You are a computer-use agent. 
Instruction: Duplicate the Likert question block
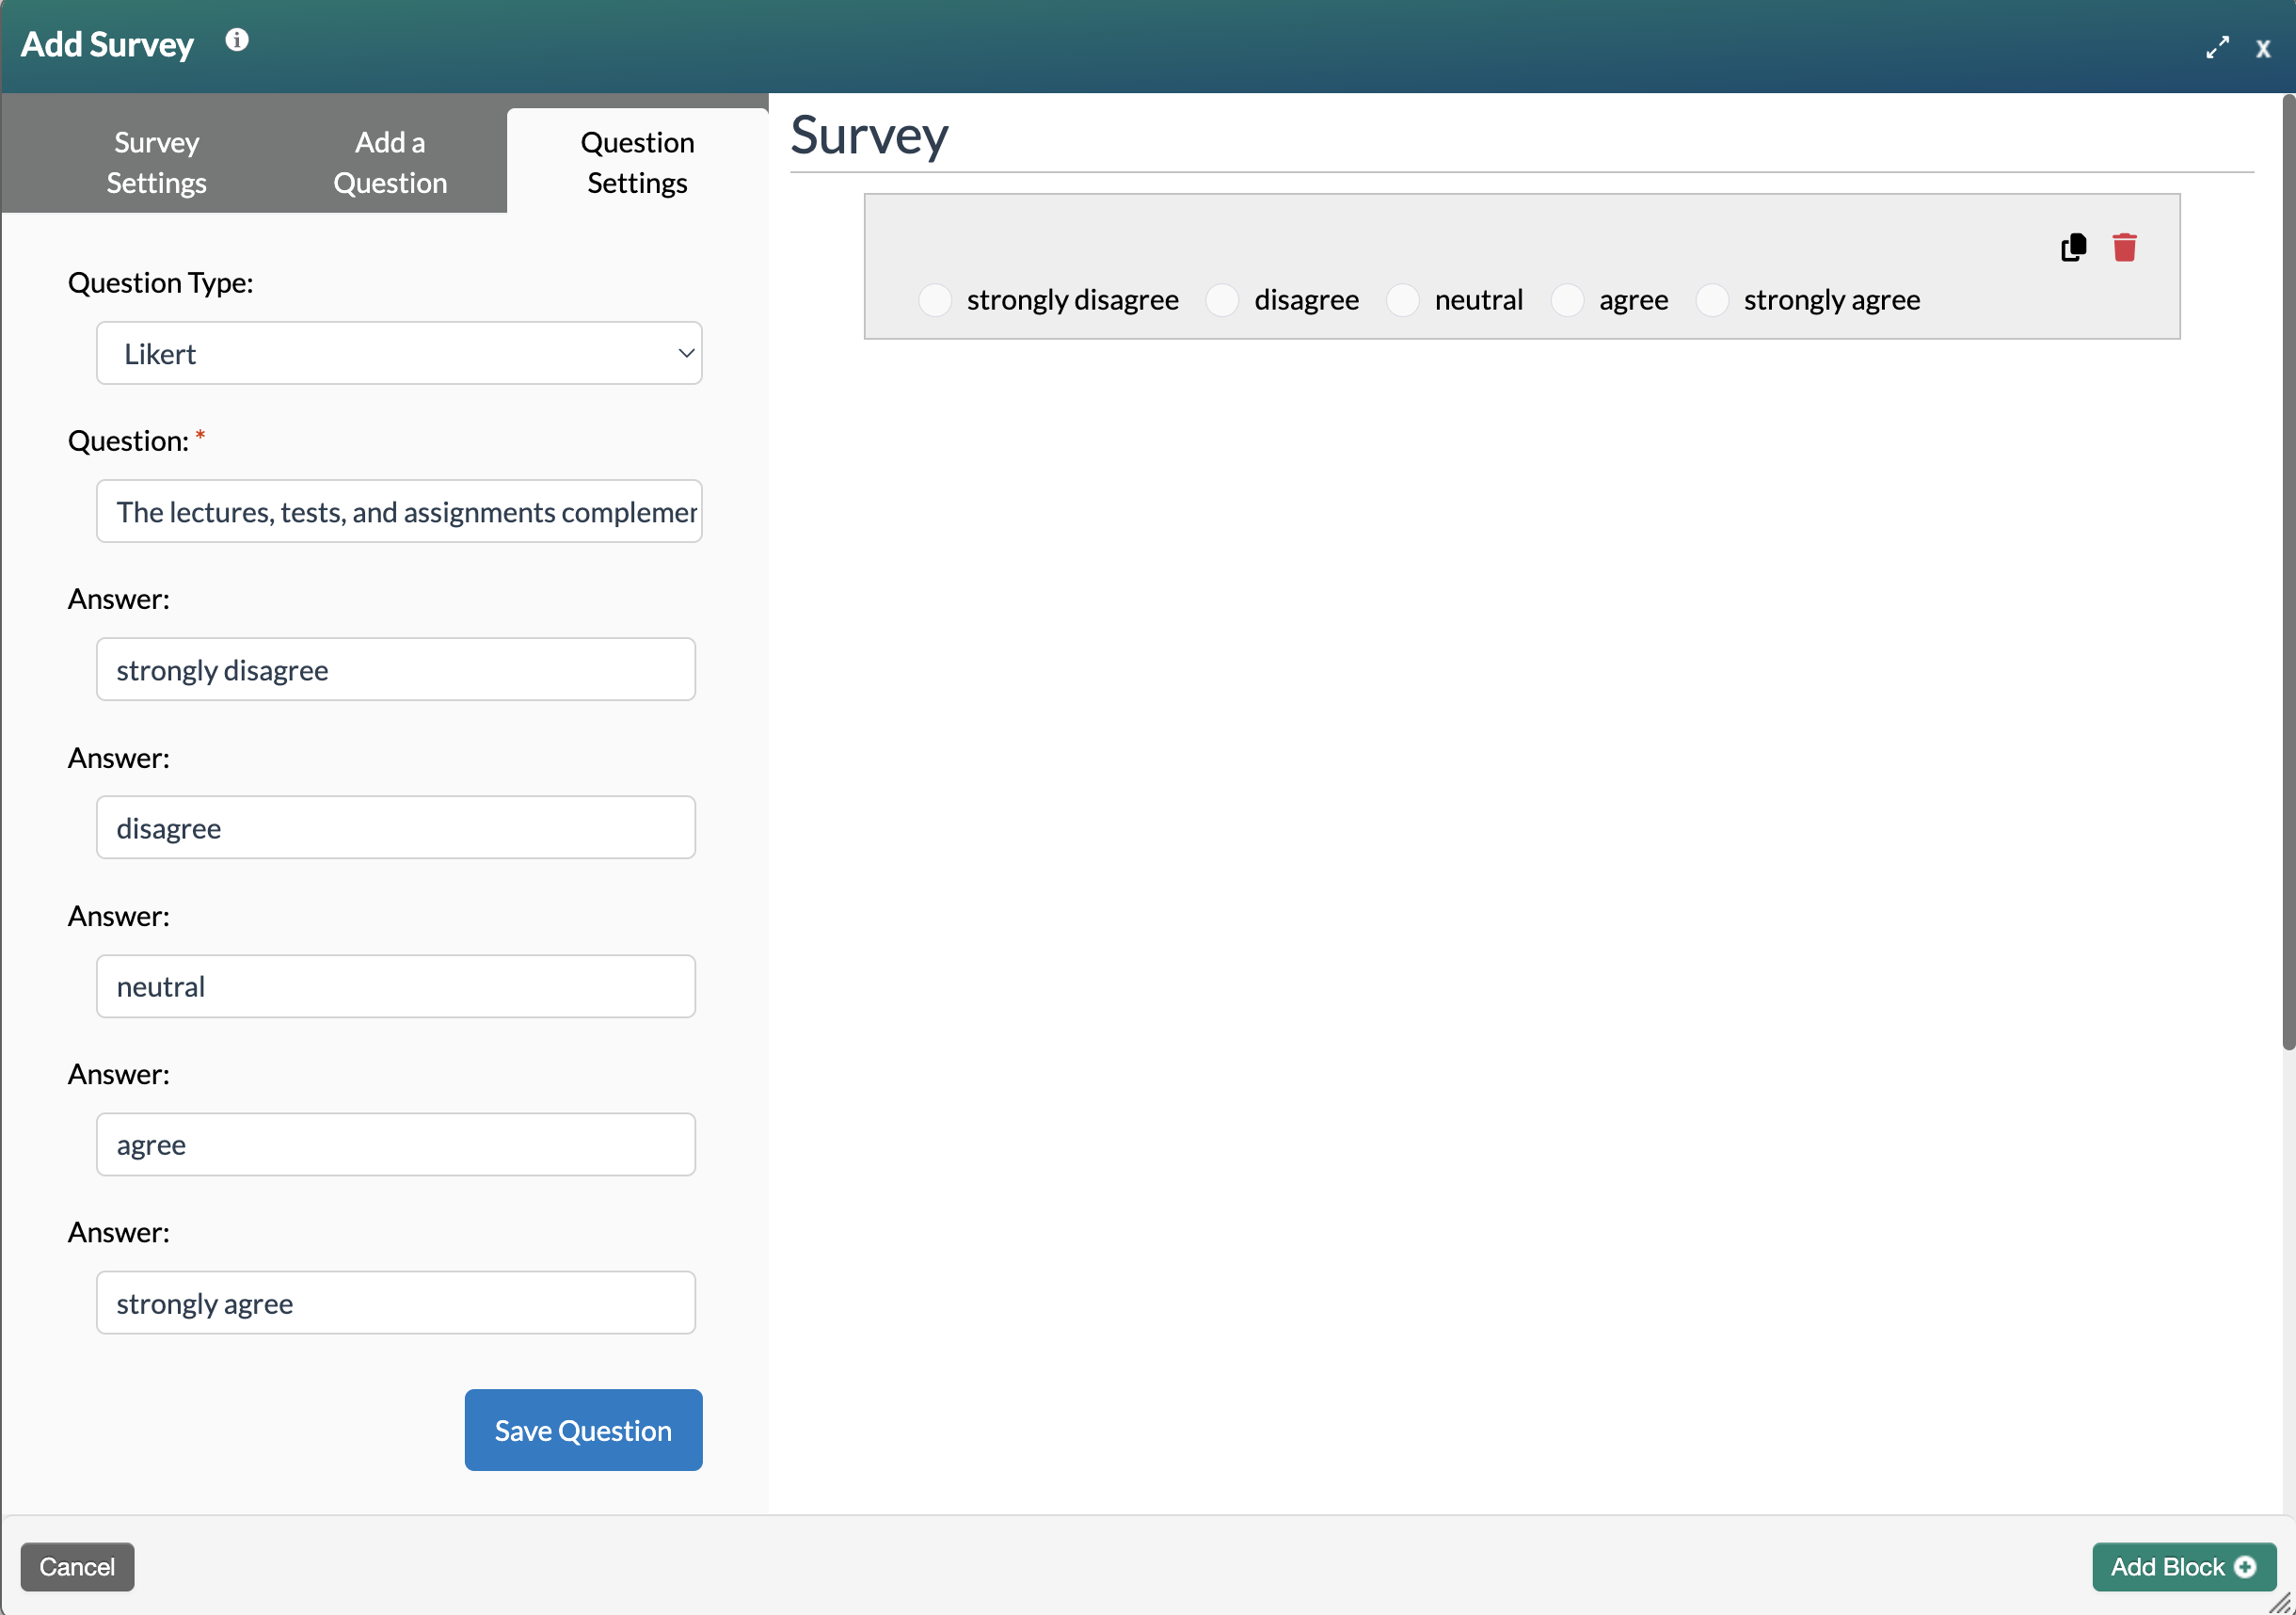(2074, 247)
